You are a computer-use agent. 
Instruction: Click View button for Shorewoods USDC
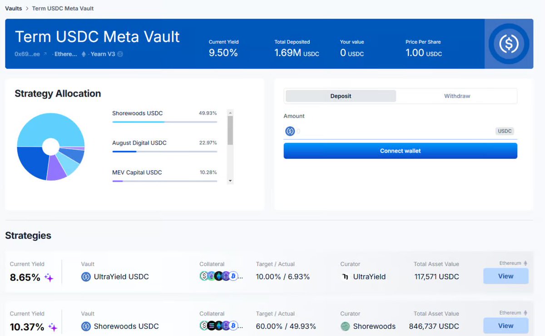pos(505,326)
